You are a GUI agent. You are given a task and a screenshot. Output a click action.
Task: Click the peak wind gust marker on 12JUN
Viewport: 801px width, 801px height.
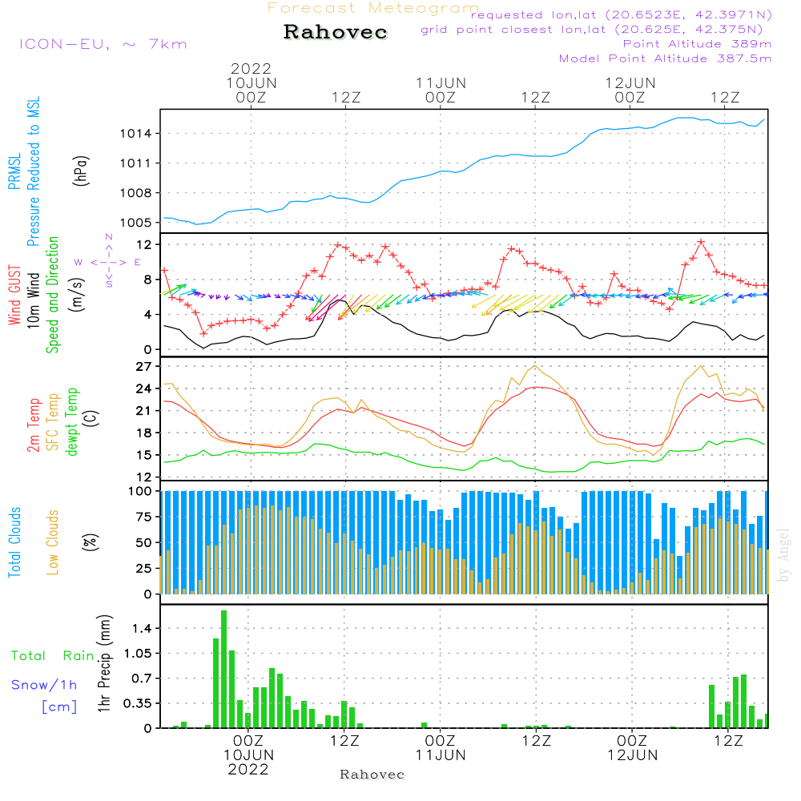[x=701, y=242]
